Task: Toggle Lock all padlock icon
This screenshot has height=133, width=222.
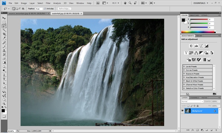Action: pyautogui.click(x=198, y=106)
